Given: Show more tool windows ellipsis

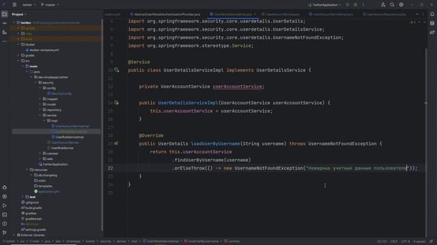Looking at the screenshot, I should [5, 41].
